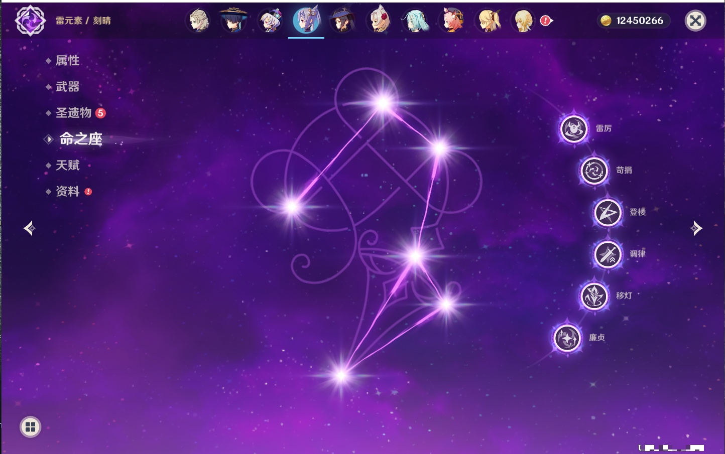Click the red alert badge beside 资料
The image size is (725, 454).
coord(88,192)
